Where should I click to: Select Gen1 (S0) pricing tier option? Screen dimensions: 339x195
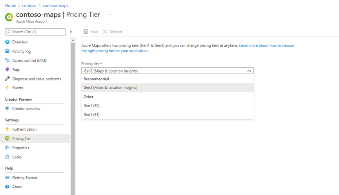pyautogui.click(x=91, y=106)
